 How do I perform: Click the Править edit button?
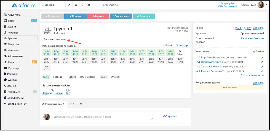point(75,16)
